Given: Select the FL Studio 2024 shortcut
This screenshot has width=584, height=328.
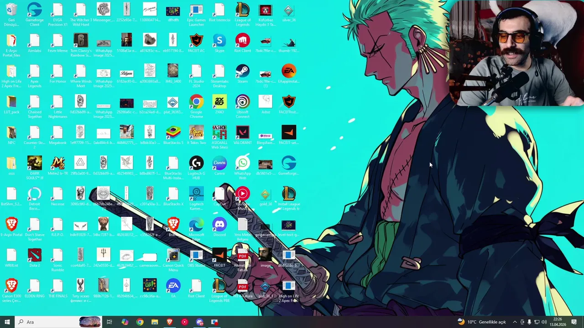Looking at the screenshot, I should click(x=196, y=76).
